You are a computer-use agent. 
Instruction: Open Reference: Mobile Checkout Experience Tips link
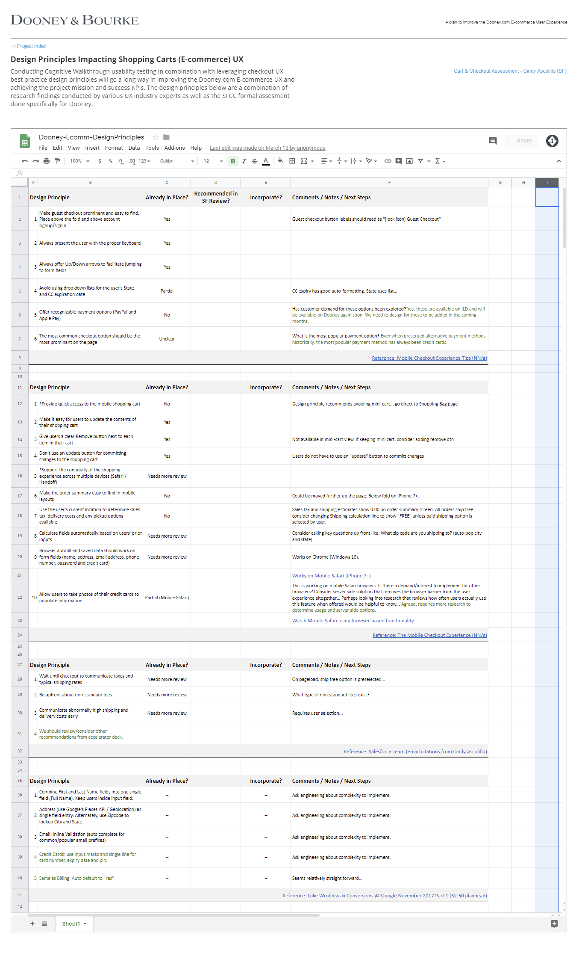point(429,358)
